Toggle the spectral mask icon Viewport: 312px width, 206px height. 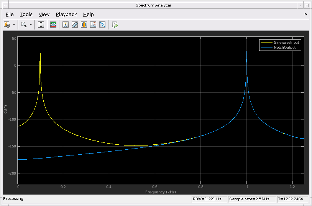(53, 25)
